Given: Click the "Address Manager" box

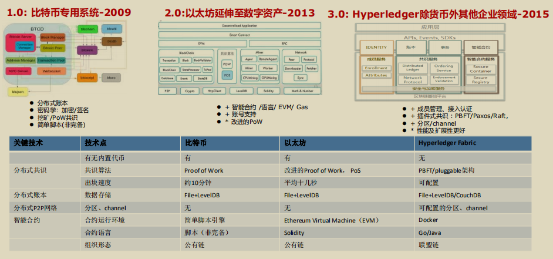Looking at the screenshot, I should click(21, 60).
